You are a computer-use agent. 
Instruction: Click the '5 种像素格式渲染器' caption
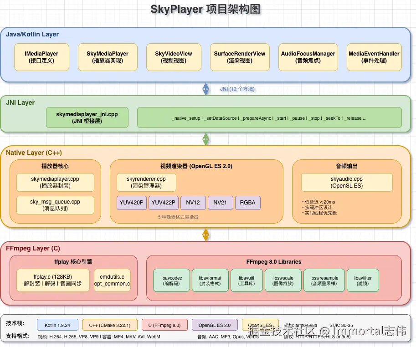point(178,217)
